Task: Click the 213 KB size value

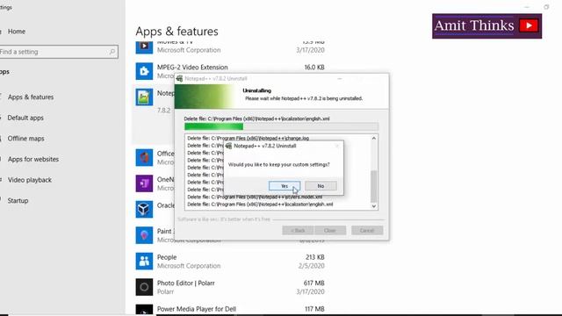Action: point(315,257)
